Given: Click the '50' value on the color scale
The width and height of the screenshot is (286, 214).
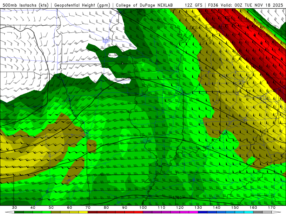Looking at the screenshot, I should click(51, 208).
